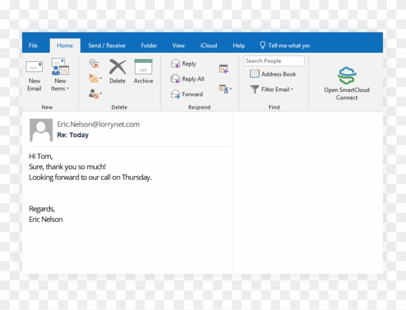Create a New Email message

pos(34,75)
